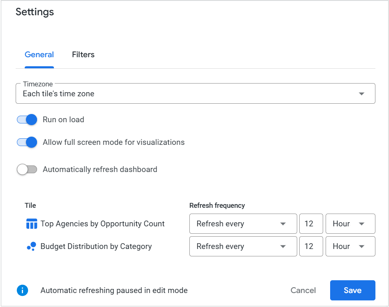Viewport: 389px width, 307px height.
Task: Save the dashboard settings
Action: 352,291
